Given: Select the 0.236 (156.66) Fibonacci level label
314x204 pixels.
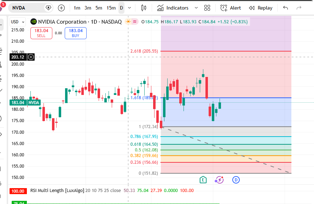Looking at the screenshot, I should [144, 162].
